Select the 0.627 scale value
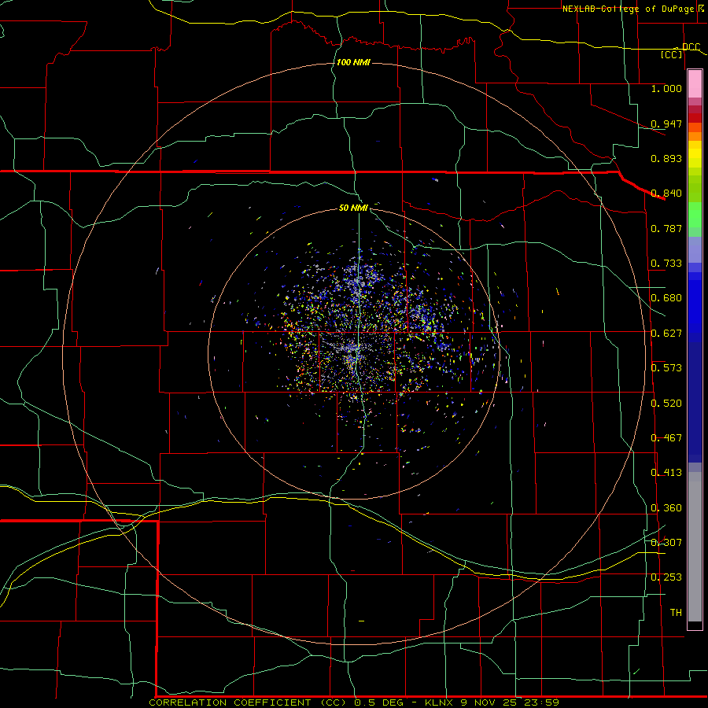Image resolution: width=708 pixels, height=708 pixels. pyautogui.click(x=666, y=334)
